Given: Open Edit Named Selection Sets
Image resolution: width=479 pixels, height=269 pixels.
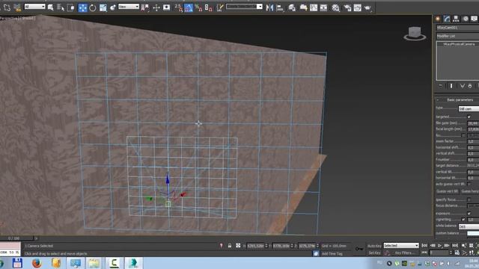Looking at the screenshot, I should pos(219,7).
